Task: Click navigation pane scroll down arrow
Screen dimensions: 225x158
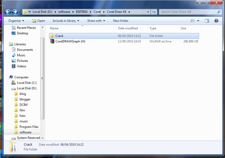Action: tap(43, 138)
